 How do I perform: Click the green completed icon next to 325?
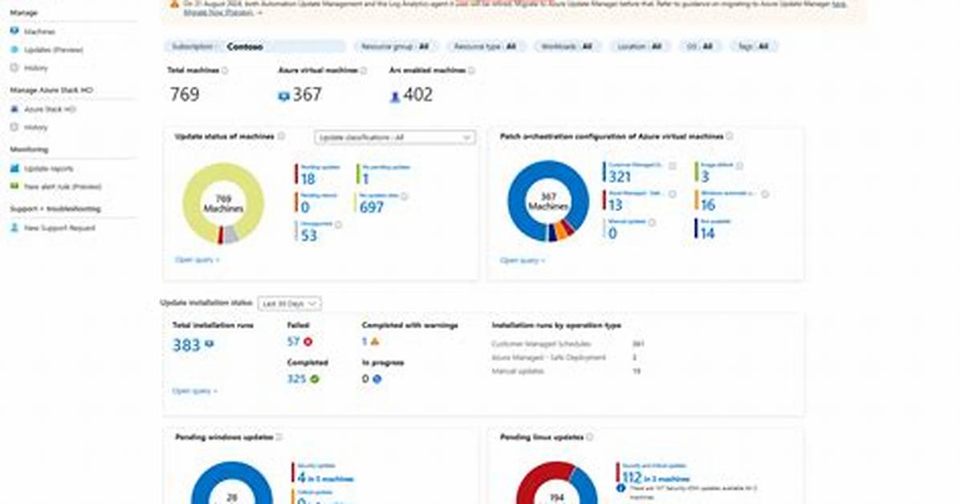click(x=315, y=379)
